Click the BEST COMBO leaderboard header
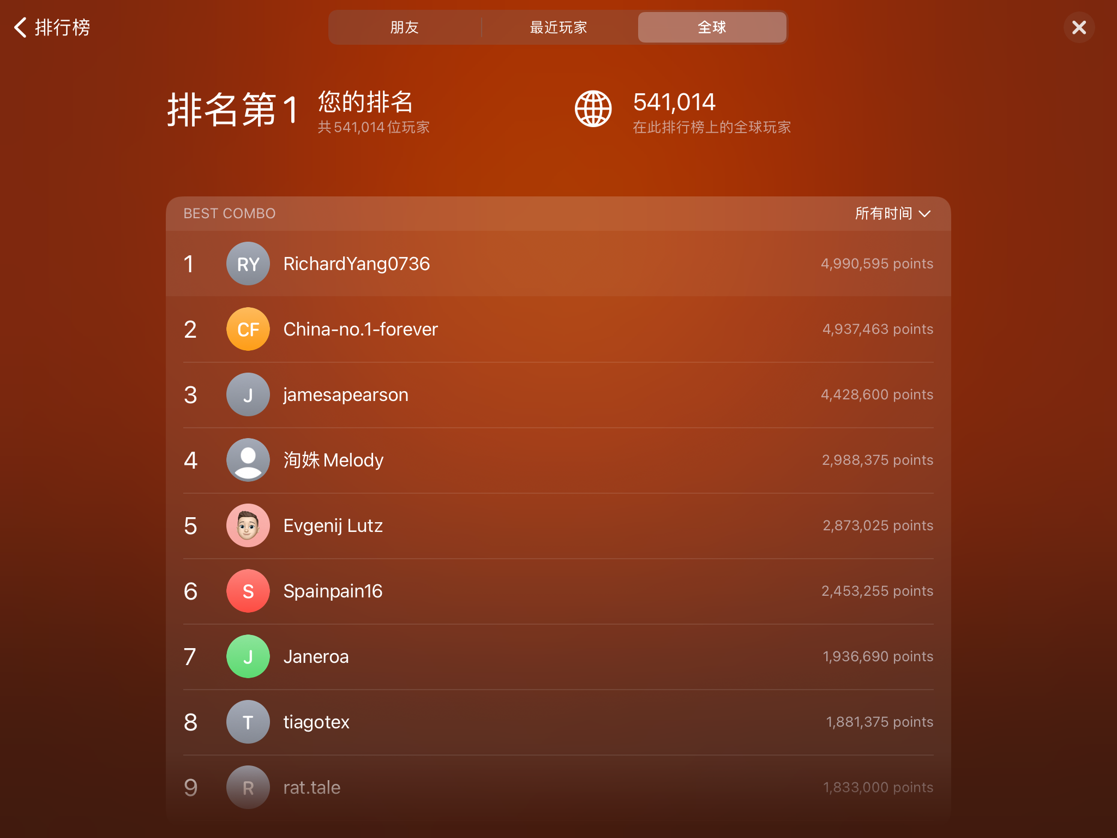The height and width of the screenshot is (838, 1117). [x=230, y=213]
